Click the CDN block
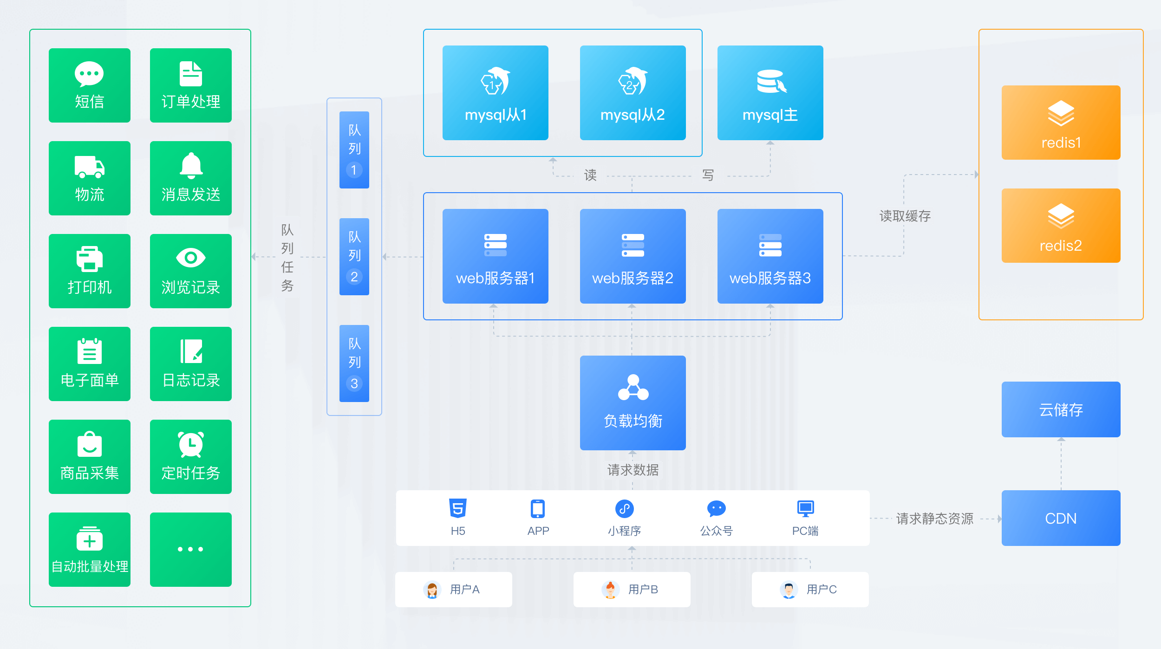Image resolution: width=1161 pixels, height=649 pixels. [1061, 518]
